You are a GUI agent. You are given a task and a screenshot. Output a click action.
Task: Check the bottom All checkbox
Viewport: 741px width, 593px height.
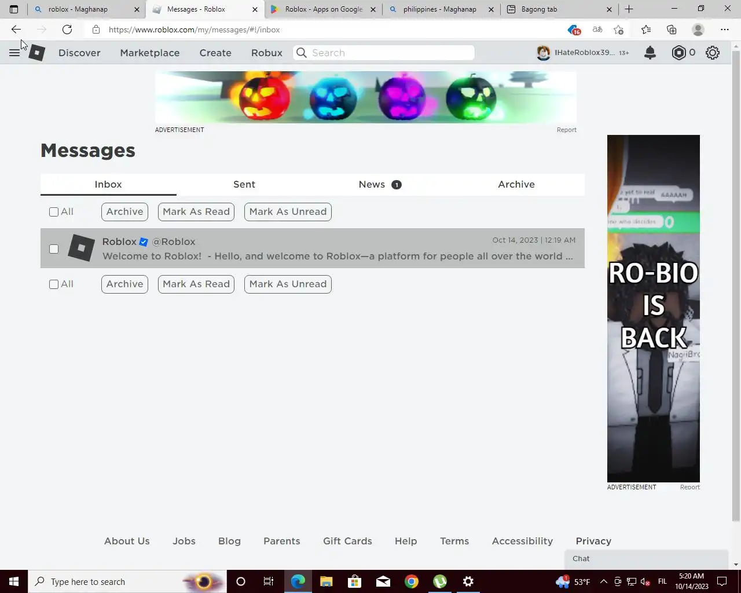54,284
